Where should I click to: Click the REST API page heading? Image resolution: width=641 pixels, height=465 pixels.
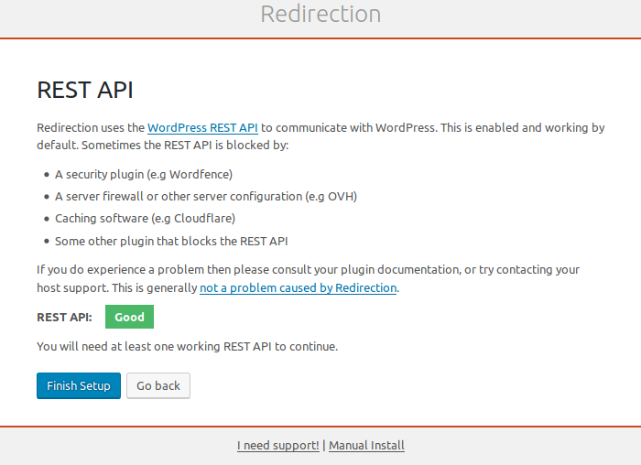click(85, 90)
